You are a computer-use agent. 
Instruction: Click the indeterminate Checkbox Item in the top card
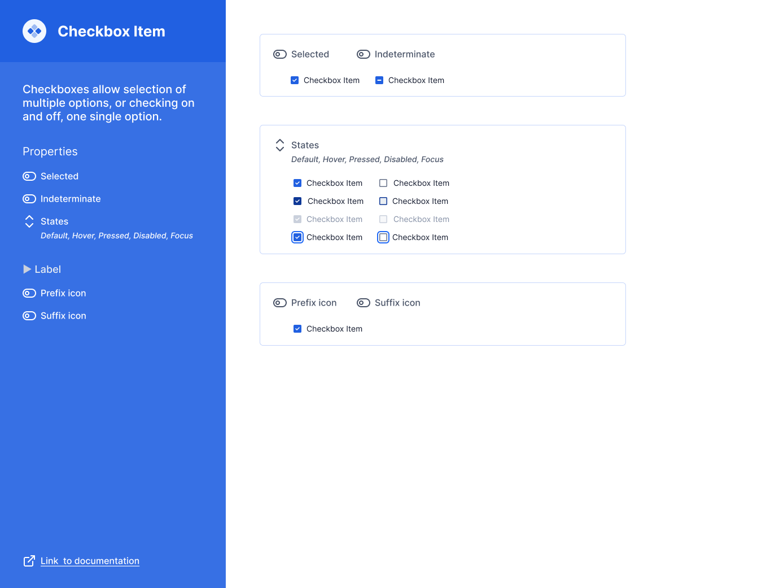pyautogui.click(x=379, y=80)
